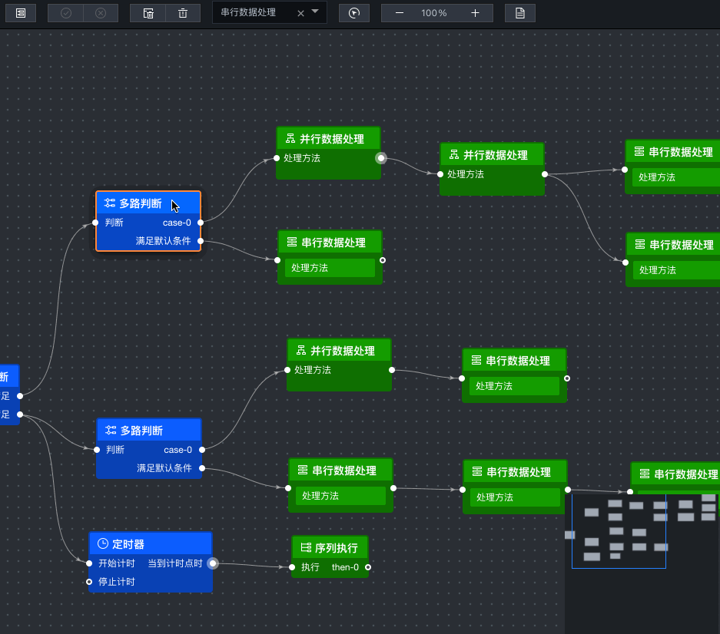The height and width of the screenshot is (634, 720).
Task: Click the circled X cancel toolbar icon
Action: [x=101, y=13]
